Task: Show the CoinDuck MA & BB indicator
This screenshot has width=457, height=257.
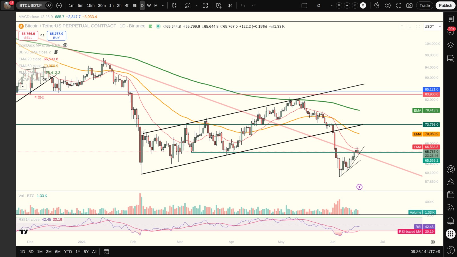Action: coord(65,45)
